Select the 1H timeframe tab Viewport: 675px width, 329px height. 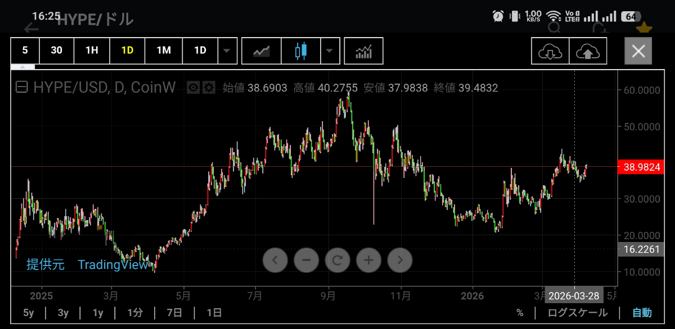click(92, 51)
